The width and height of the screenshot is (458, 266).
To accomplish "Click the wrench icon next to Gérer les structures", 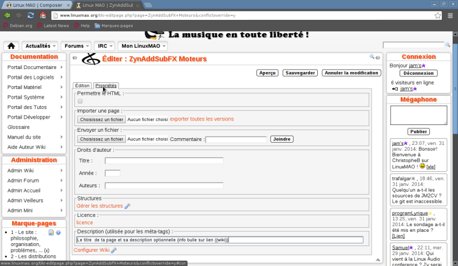I will 127,206.
